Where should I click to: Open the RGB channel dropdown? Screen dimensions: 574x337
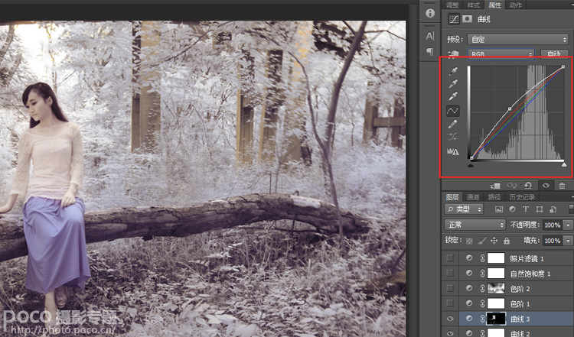click(501, 54)
